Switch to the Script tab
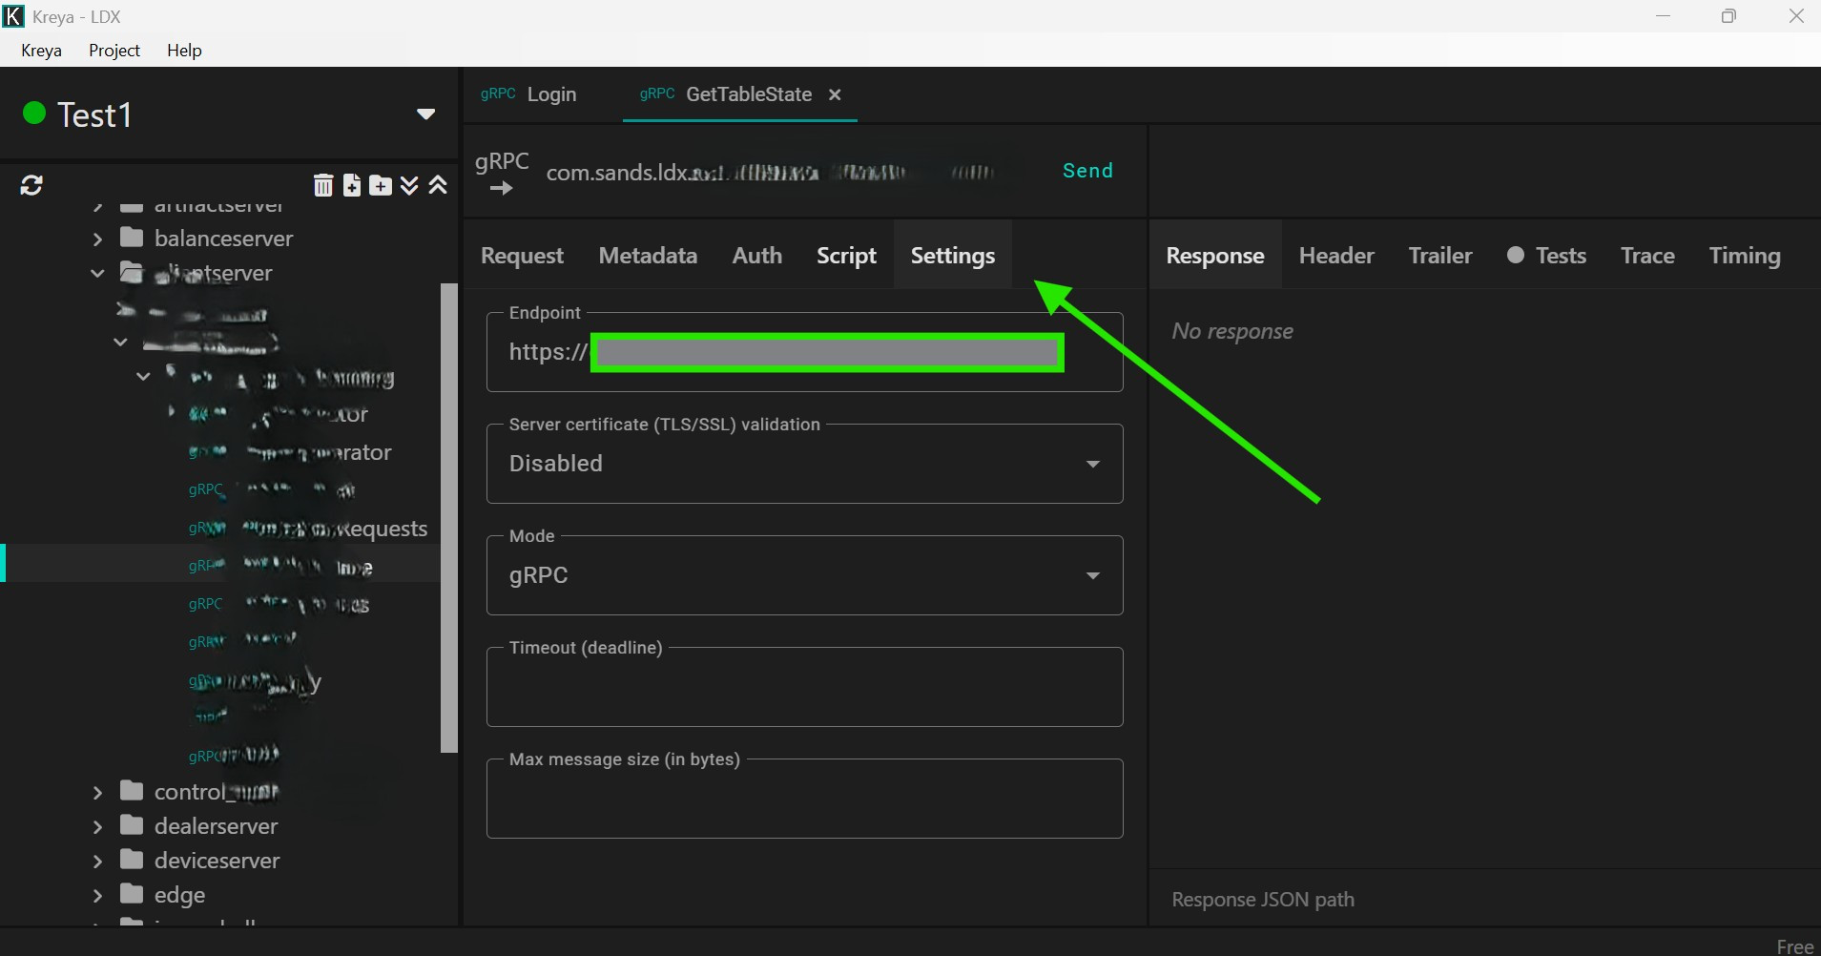1821x956 pixels. point(846,256)
